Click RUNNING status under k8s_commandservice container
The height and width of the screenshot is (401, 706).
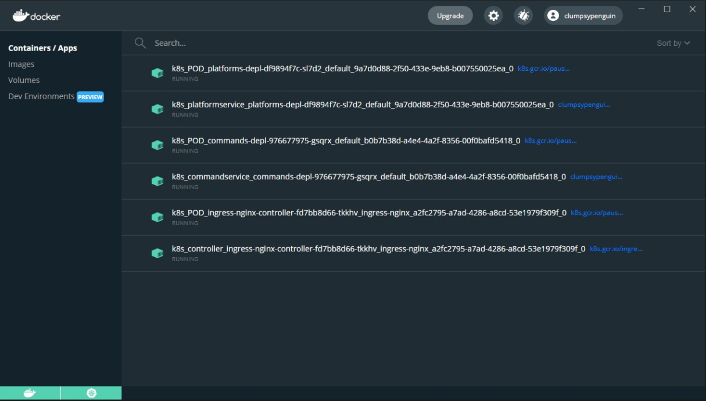(185, 187)
